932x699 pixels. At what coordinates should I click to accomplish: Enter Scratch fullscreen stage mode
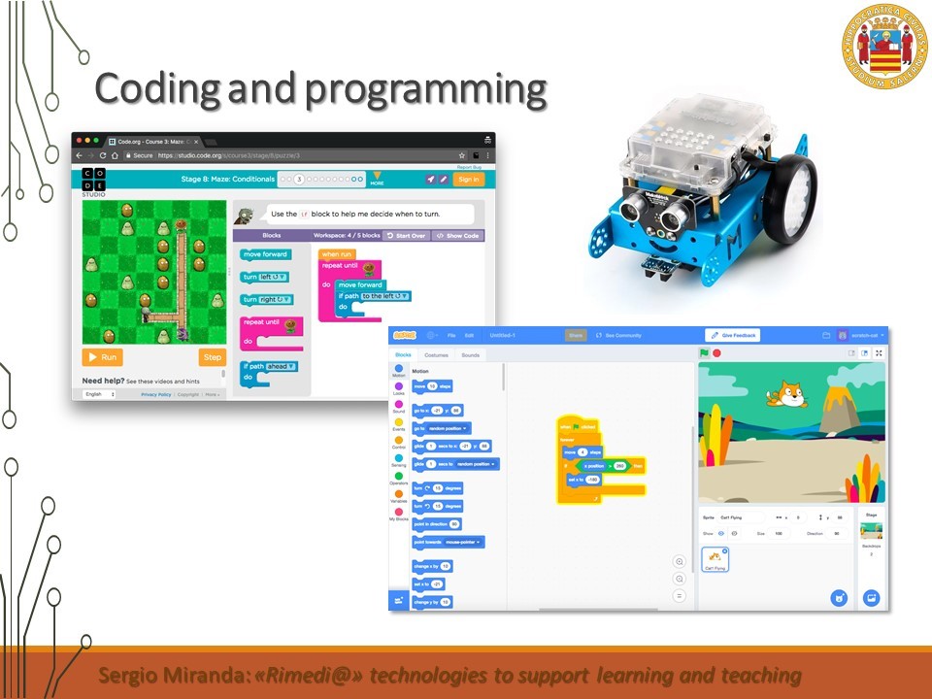[x=880, y=353]
